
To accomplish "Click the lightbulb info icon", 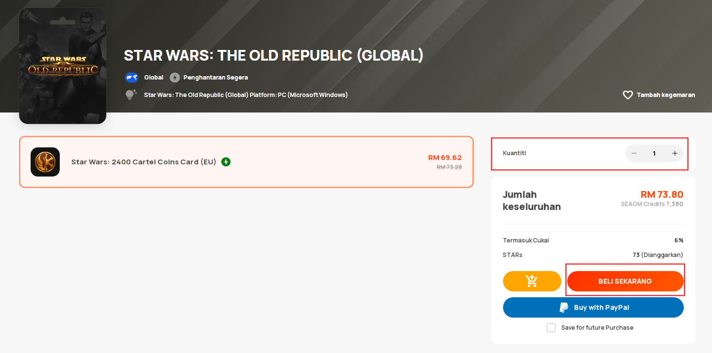I will [131, 95].
